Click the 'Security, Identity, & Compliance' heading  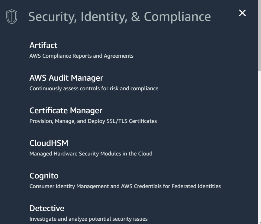tap(120, 17)
